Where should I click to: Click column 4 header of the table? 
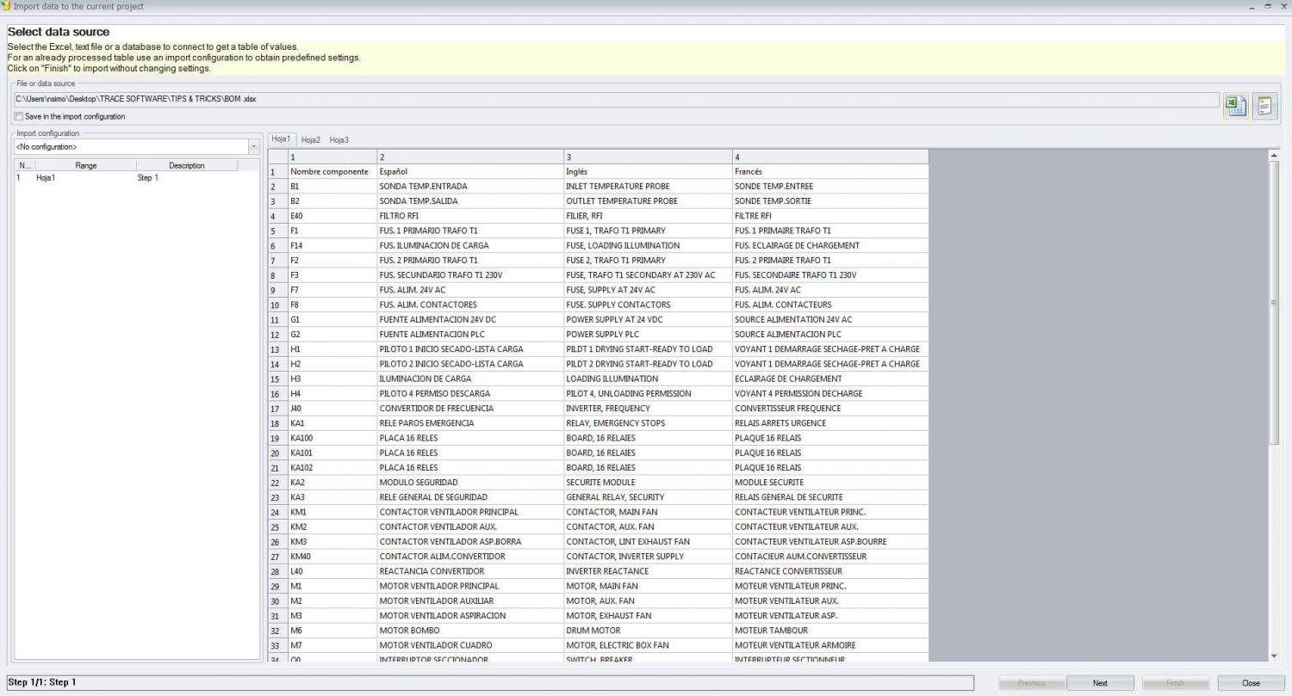point(830,157)
